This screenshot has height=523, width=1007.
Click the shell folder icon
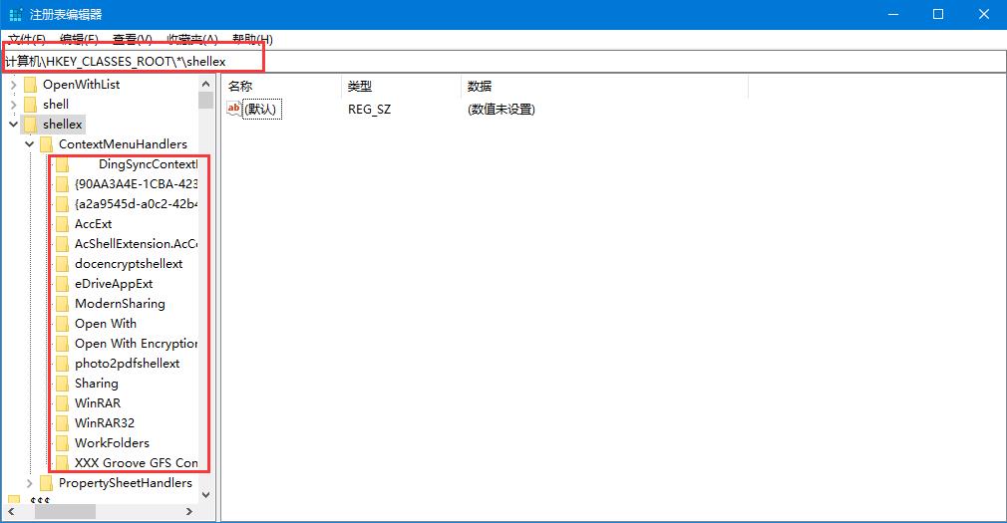tap(30, 105)
